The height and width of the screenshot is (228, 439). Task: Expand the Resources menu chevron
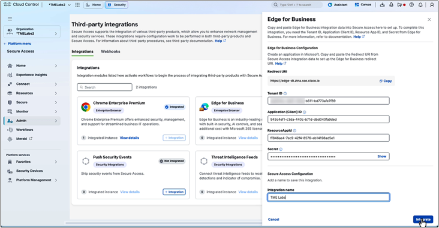[56, 93]
